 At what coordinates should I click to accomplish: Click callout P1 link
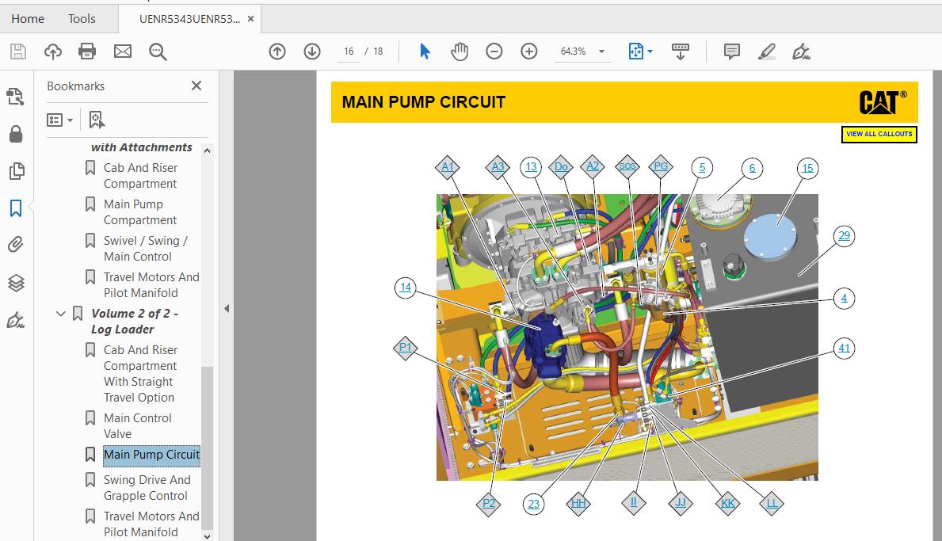pos(405,348)
